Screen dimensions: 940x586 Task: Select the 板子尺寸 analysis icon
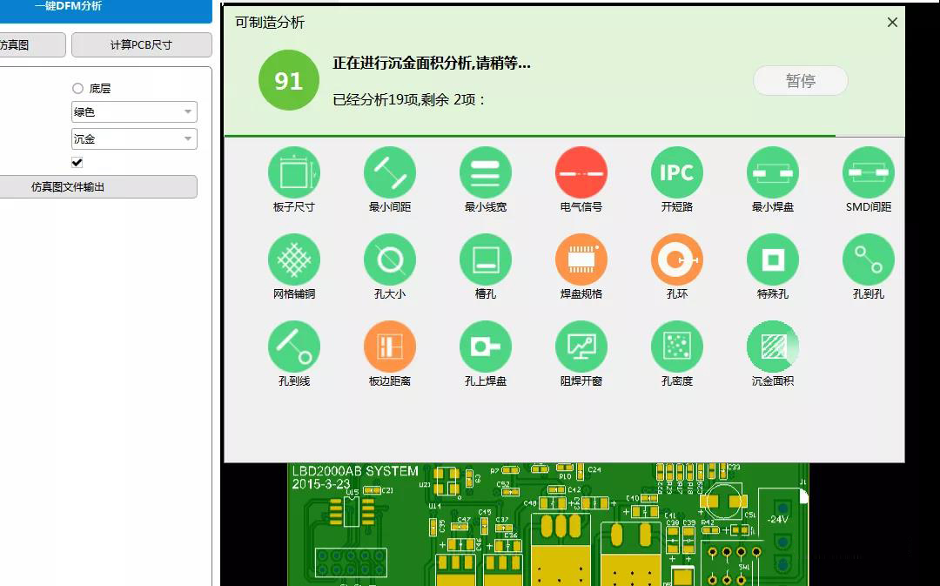(294, 172)
